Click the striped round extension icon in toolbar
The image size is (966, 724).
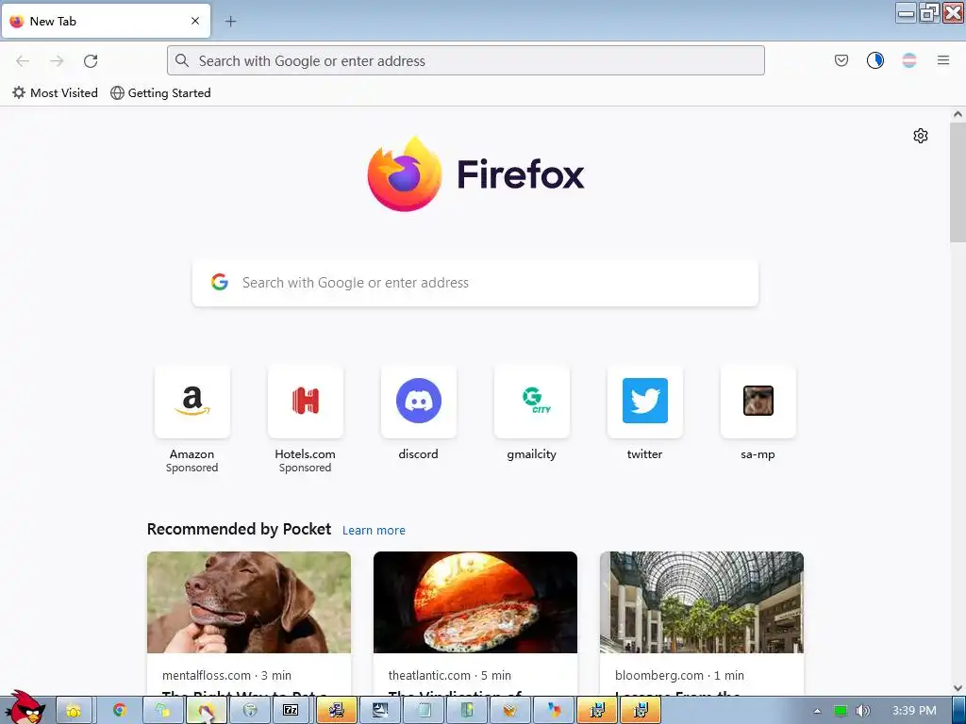908,60
